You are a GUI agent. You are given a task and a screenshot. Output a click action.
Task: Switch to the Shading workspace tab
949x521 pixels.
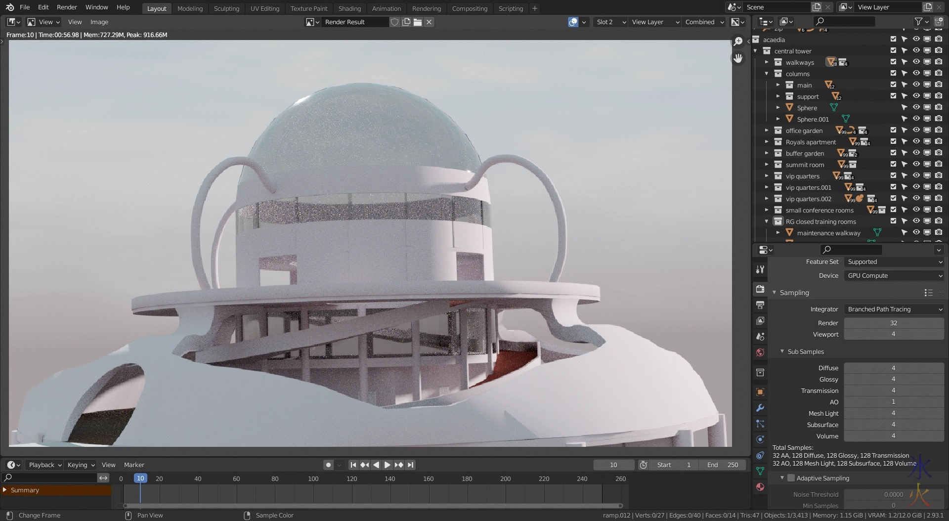coord(349,8)
